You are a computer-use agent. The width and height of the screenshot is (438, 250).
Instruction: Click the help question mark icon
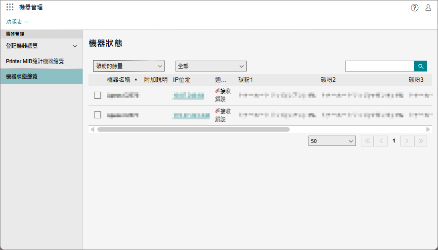coord(415,7)
